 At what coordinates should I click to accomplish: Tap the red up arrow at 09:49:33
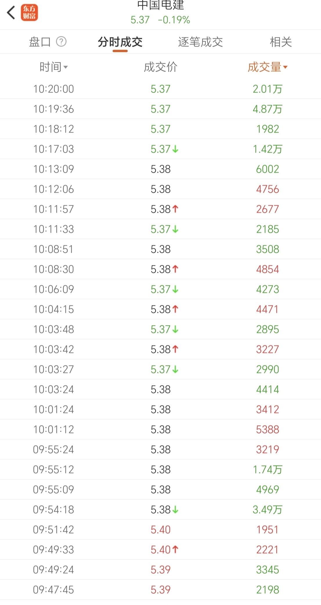click(x=175, y=550)
